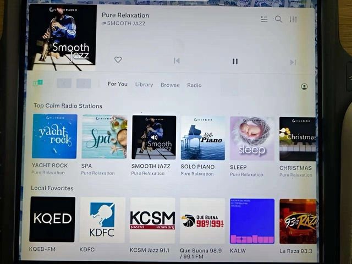Play the Yacht Rock station

tap(54, 136)
